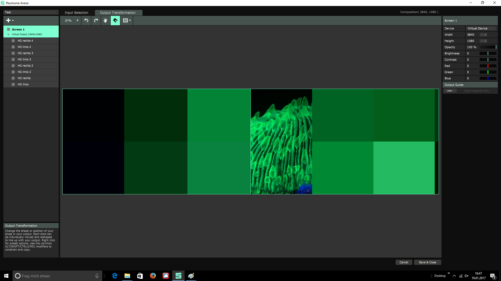501x281 pixels.
Task: Click the plus add screen icon
Action: 8,20
